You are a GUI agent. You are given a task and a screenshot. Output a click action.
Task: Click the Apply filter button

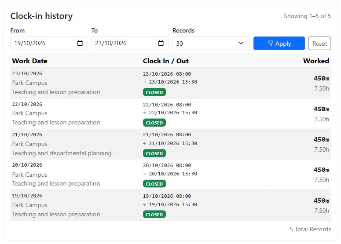click(x=279, y=43)
